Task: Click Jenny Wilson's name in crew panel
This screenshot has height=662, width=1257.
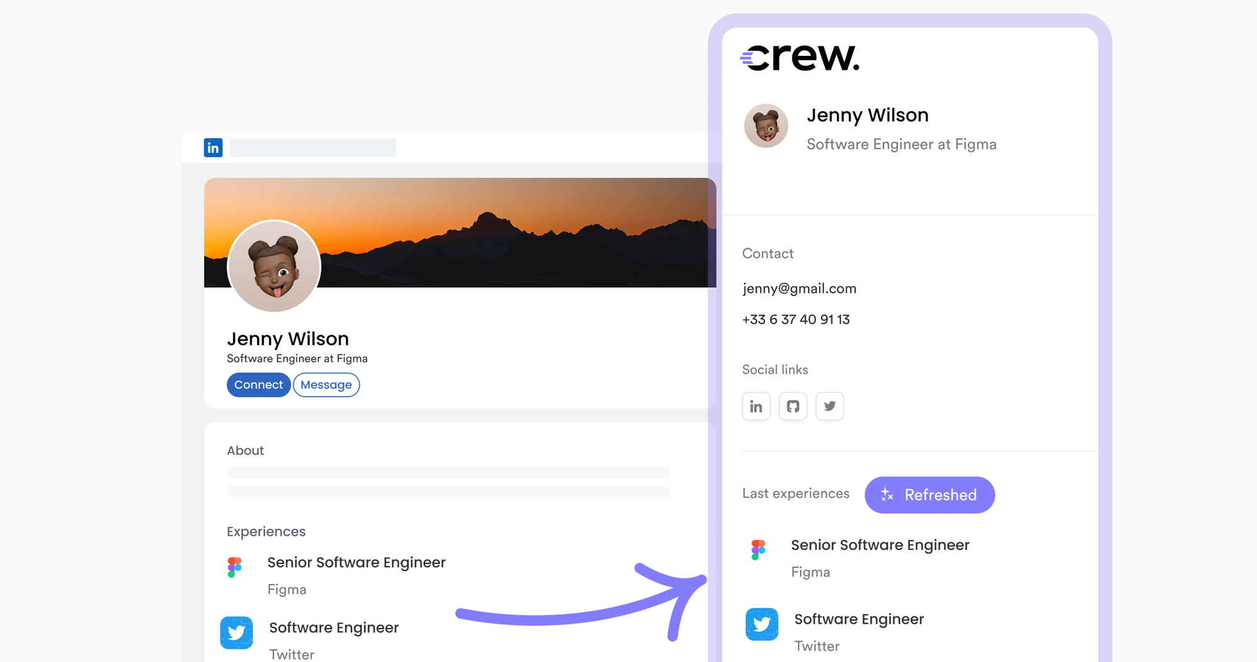Action: coord(867,116)
